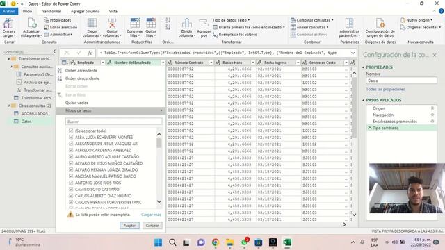Viewport: 445px width, 250px height.
Task: Delete the Tipo cambiado step with X icon
Action: pos(369,128)
